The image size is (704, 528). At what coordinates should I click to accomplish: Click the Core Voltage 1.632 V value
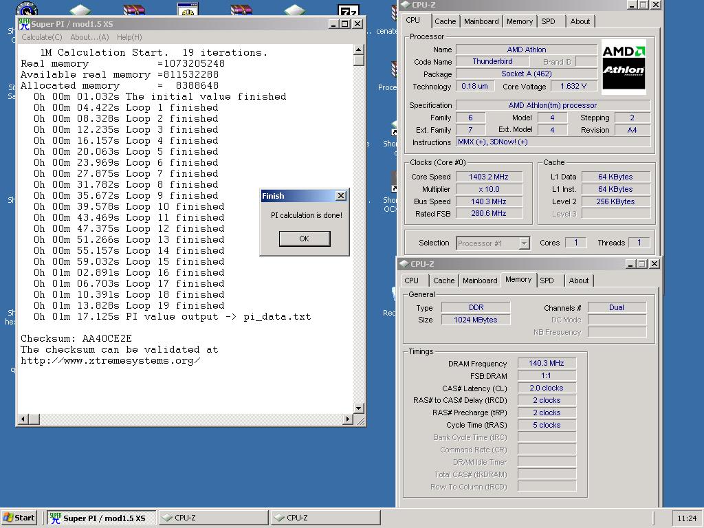pyautogui.click(x=573, y=86)
